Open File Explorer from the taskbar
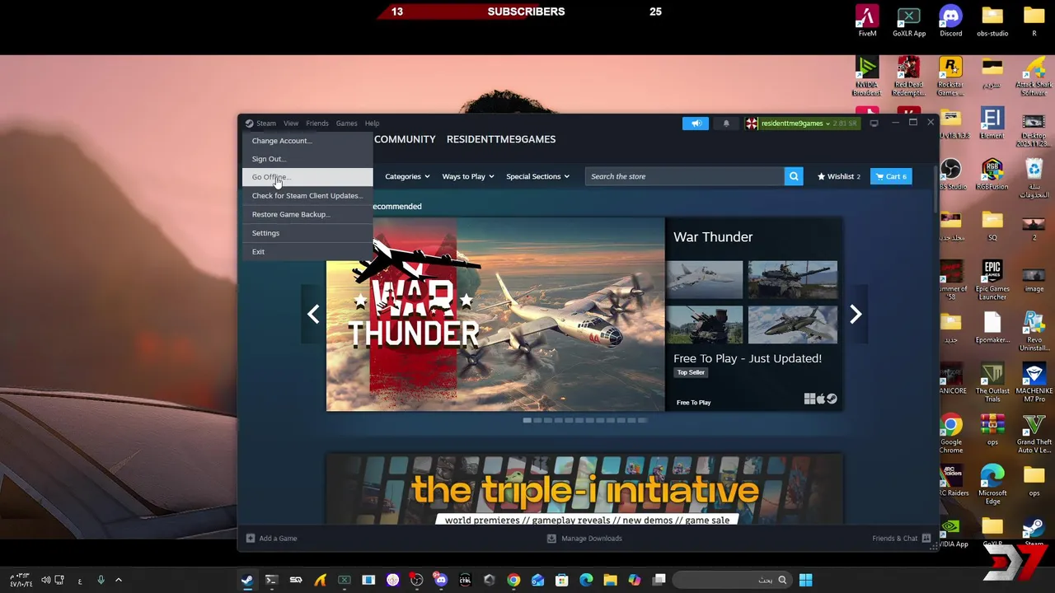The image size is (1055, 593). point(610,580)
